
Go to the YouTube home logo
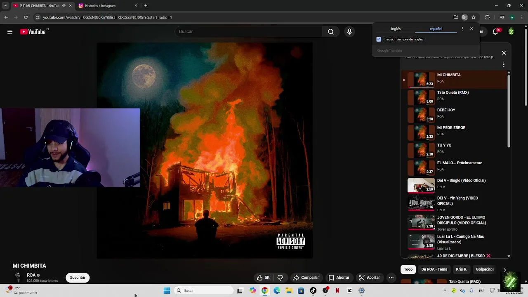(33, 32)
